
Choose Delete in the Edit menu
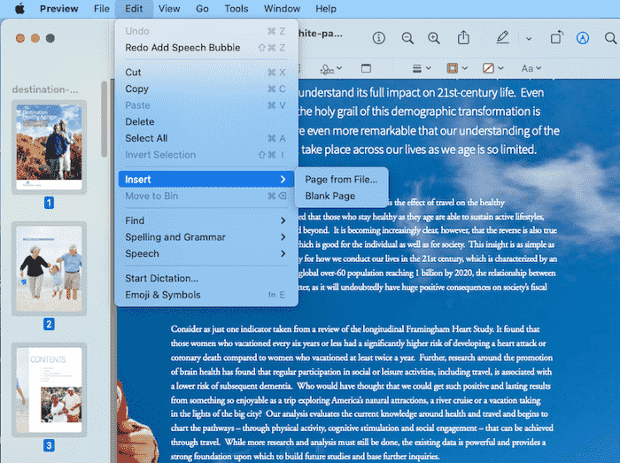[x=205, y=121]
